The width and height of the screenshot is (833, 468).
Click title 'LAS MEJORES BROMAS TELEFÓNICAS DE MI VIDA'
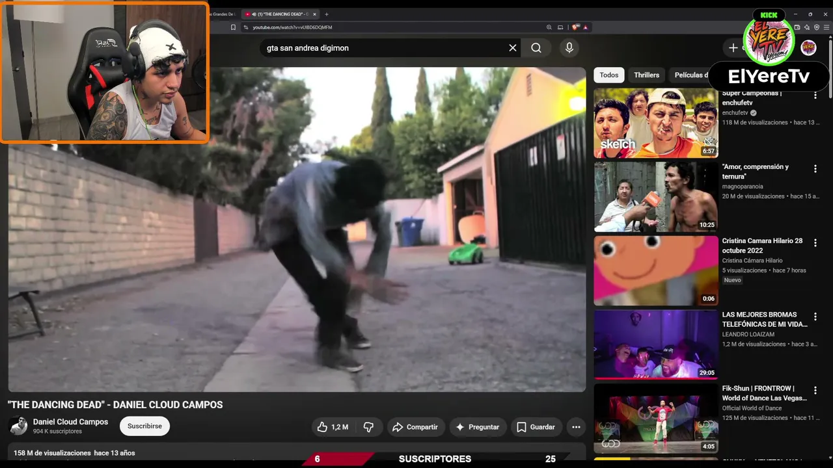click(765, 319)
